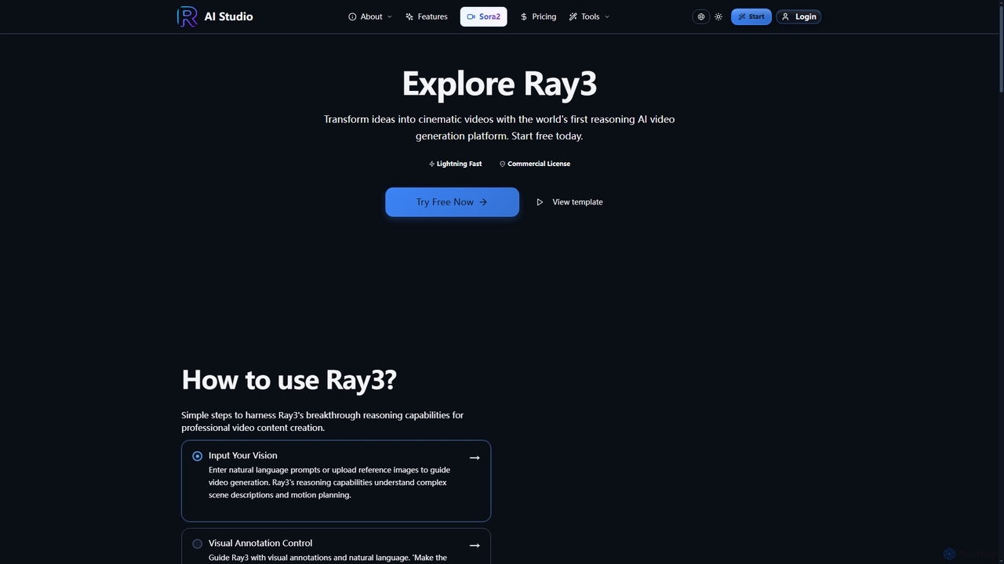1004x564 pixels.
Task: Click the Sora2 camera icon
Action: click(x=471, y=16)
